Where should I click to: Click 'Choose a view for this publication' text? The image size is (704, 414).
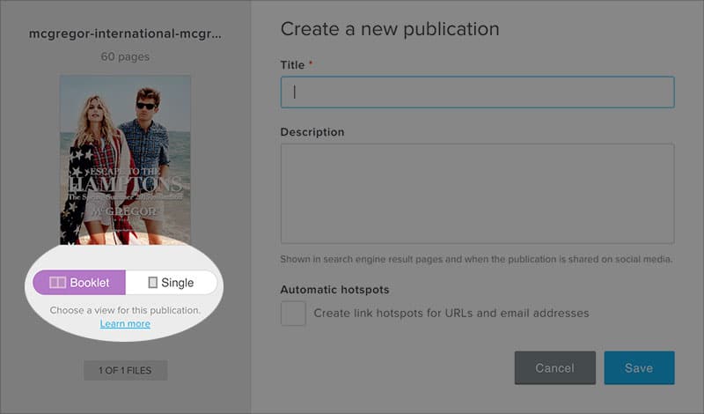pos(125,310)
